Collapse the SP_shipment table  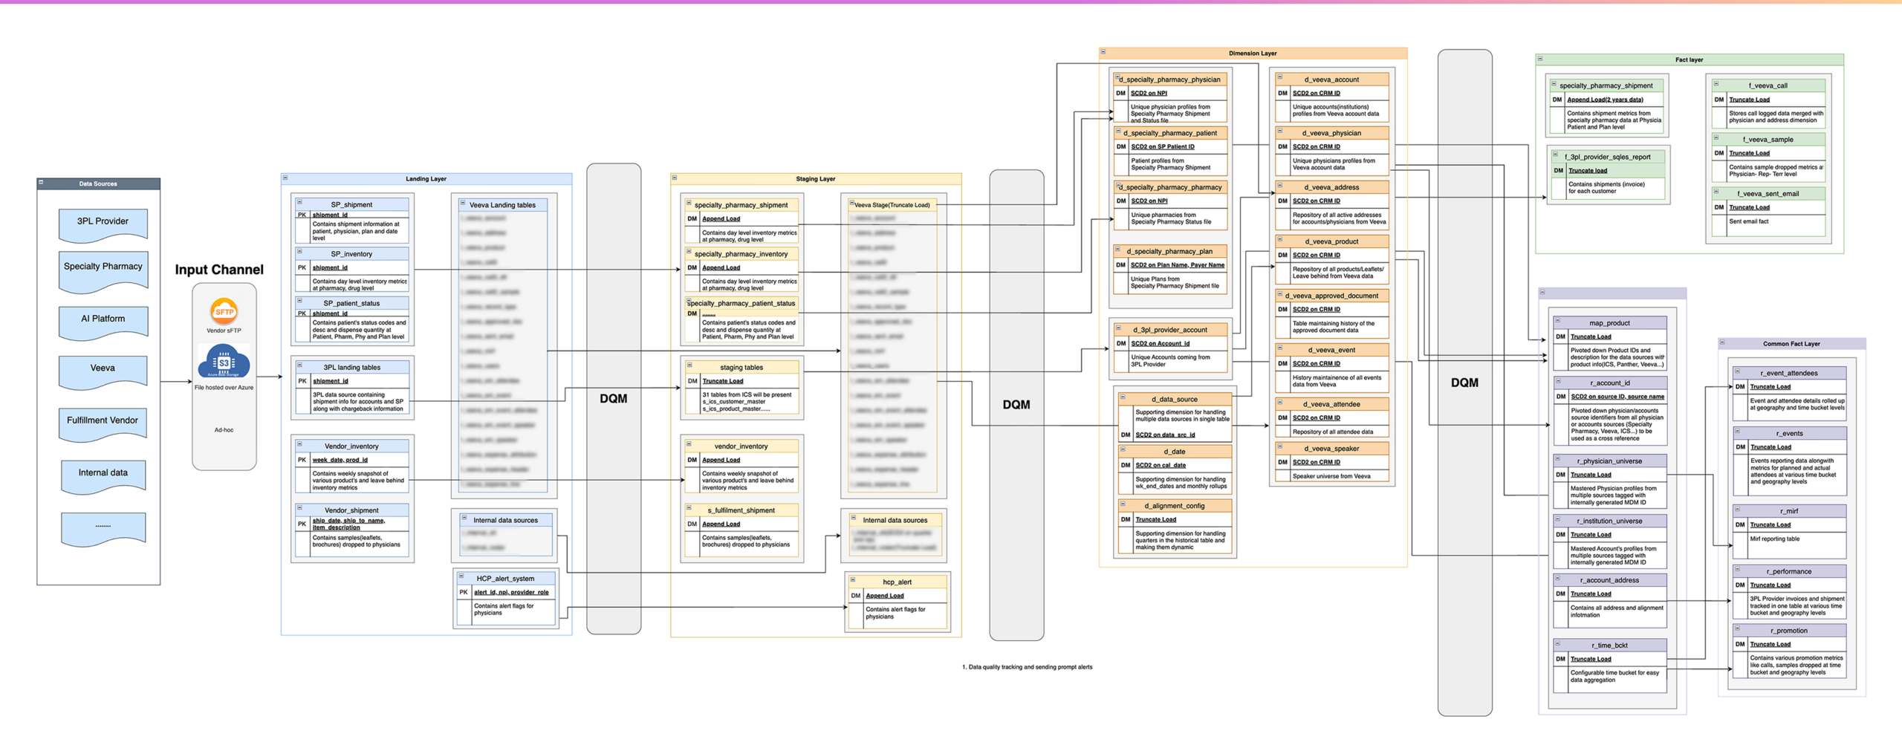[x=300, y=202]
